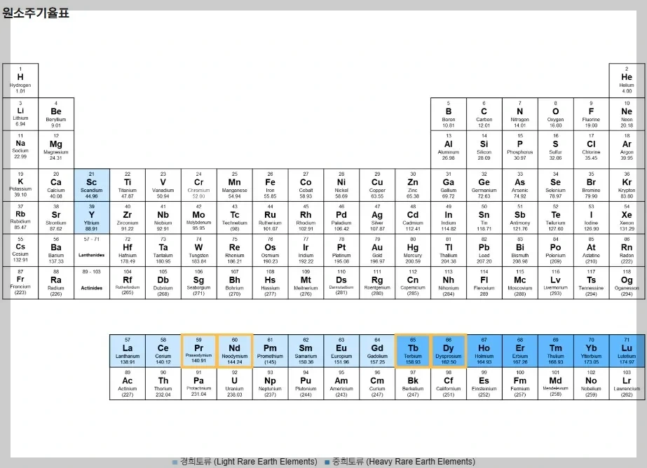Screen dimensions: 647x468
Task: Click the highlighted Scandium (Sc) cell
Action: (92, 185)
